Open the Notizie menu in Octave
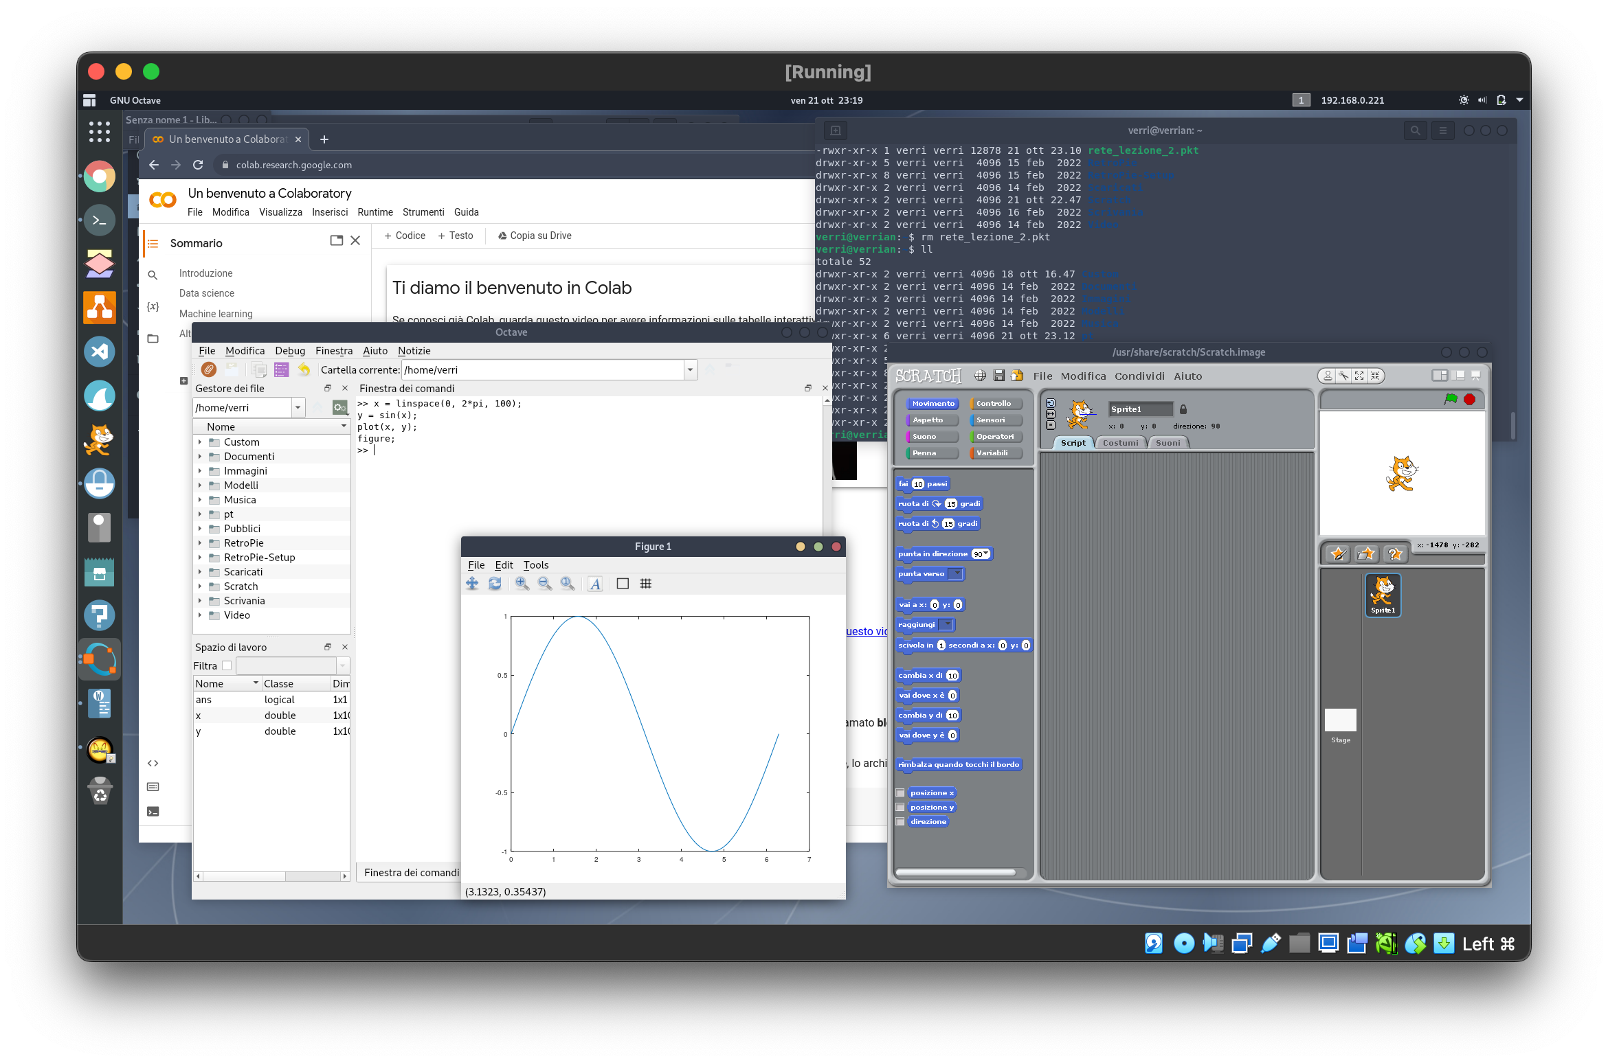 [x=414, y=351]
